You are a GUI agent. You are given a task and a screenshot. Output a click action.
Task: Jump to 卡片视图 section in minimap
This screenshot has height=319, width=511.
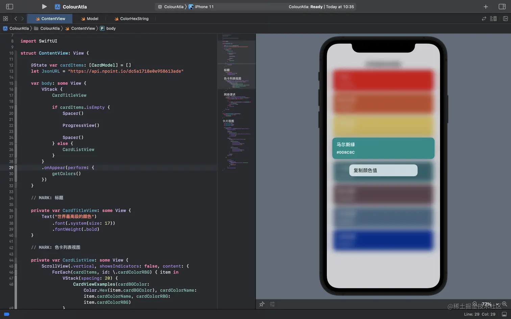228,121
